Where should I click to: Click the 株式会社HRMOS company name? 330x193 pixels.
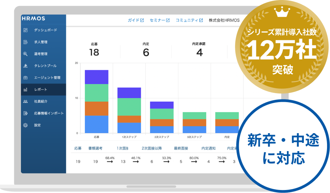[x=223, y=20]
